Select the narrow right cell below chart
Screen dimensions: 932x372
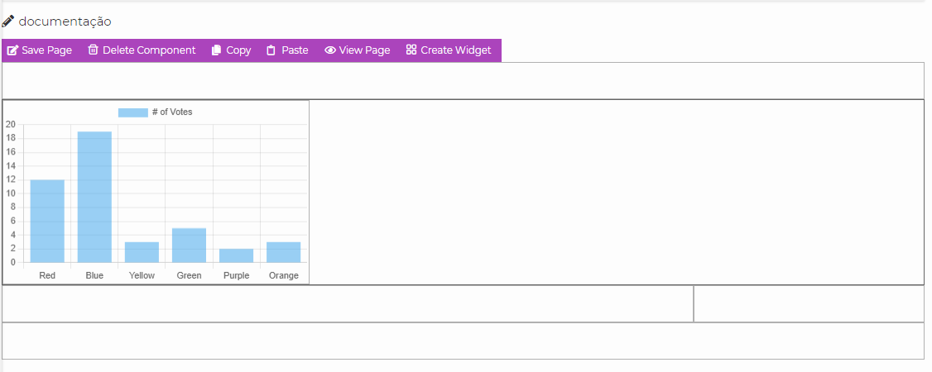808,304
